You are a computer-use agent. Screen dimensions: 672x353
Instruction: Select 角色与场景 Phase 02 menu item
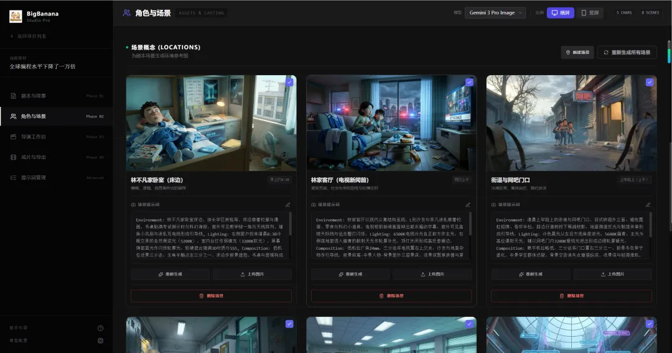tap(57, 116)
